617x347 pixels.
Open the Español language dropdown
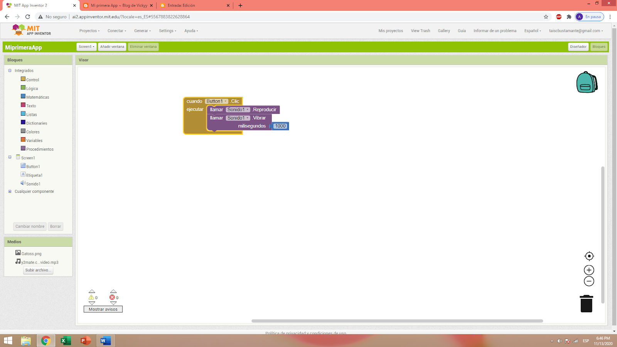[x=533, y=31]
